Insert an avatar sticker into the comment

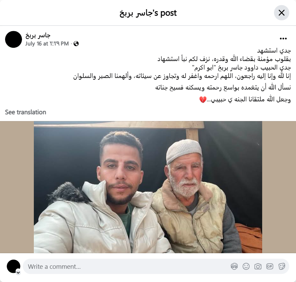pyautogui.click(x=234, y=266)
